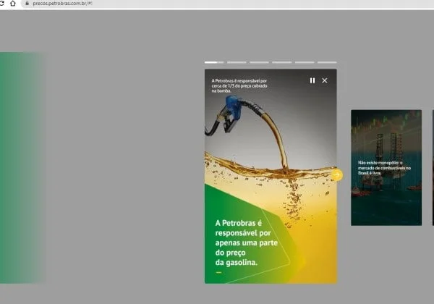Jump to fourth story progress segment
434x304 pixels.
(x=282, y=62)
